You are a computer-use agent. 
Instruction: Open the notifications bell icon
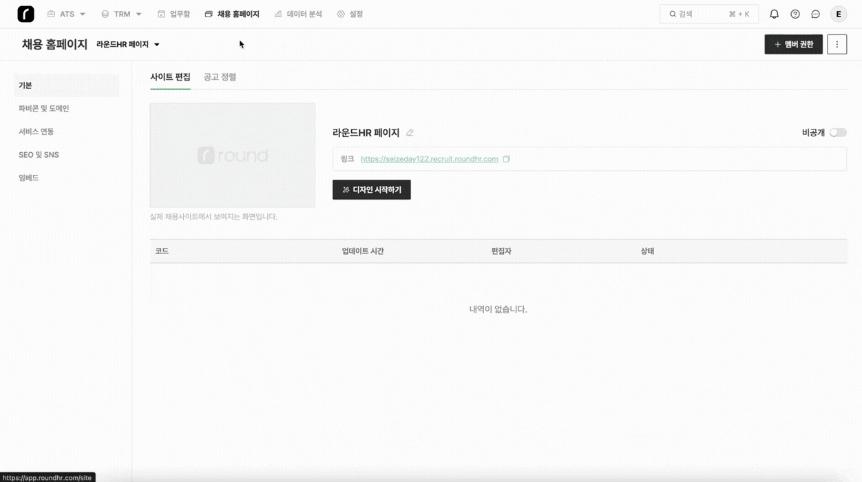[774, 14]
